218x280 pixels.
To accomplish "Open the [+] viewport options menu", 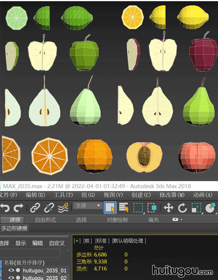I will point(77,241).
